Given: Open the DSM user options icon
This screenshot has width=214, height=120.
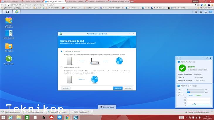Looking at the screenshot, I should point(201,12).
